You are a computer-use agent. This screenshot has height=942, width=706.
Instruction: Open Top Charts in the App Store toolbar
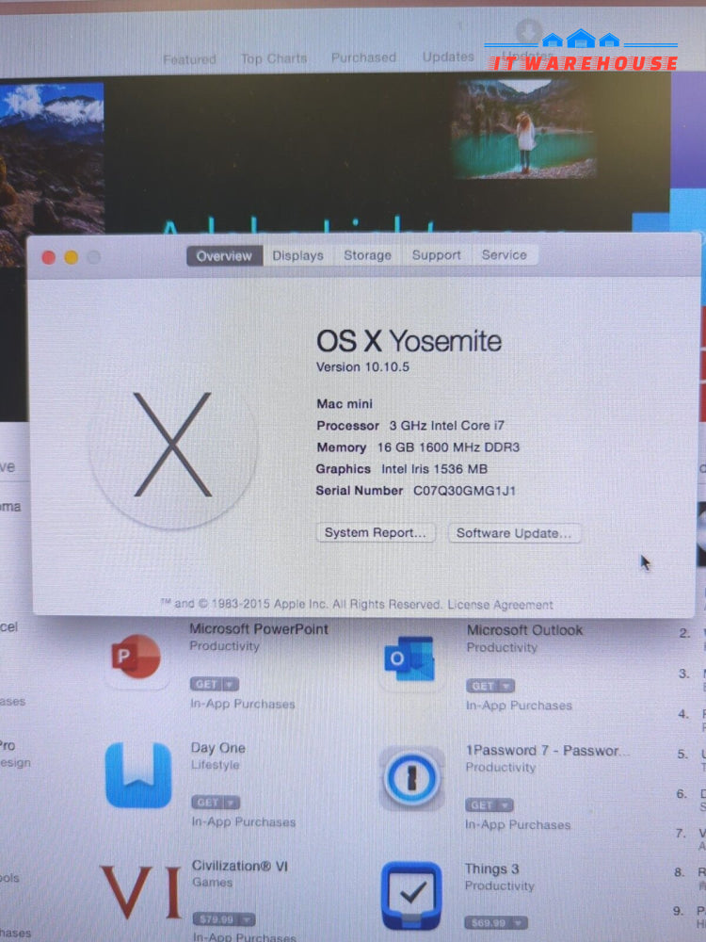point(273,58)
